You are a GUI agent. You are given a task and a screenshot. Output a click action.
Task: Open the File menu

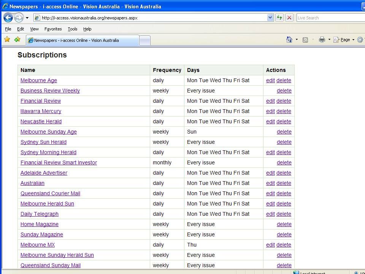click(8, 29)
